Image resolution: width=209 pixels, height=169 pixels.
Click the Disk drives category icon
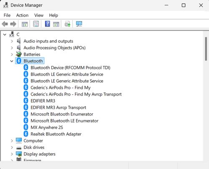coord(19,148)
